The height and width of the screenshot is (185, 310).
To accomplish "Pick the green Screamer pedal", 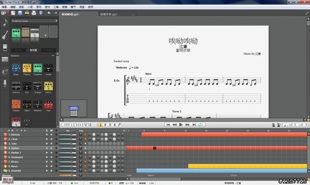I will click(38, 68).
